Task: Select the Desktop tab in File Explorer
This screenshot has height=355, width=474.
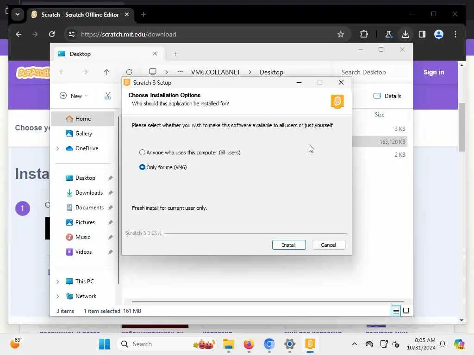Action: [x=107, y=54]
